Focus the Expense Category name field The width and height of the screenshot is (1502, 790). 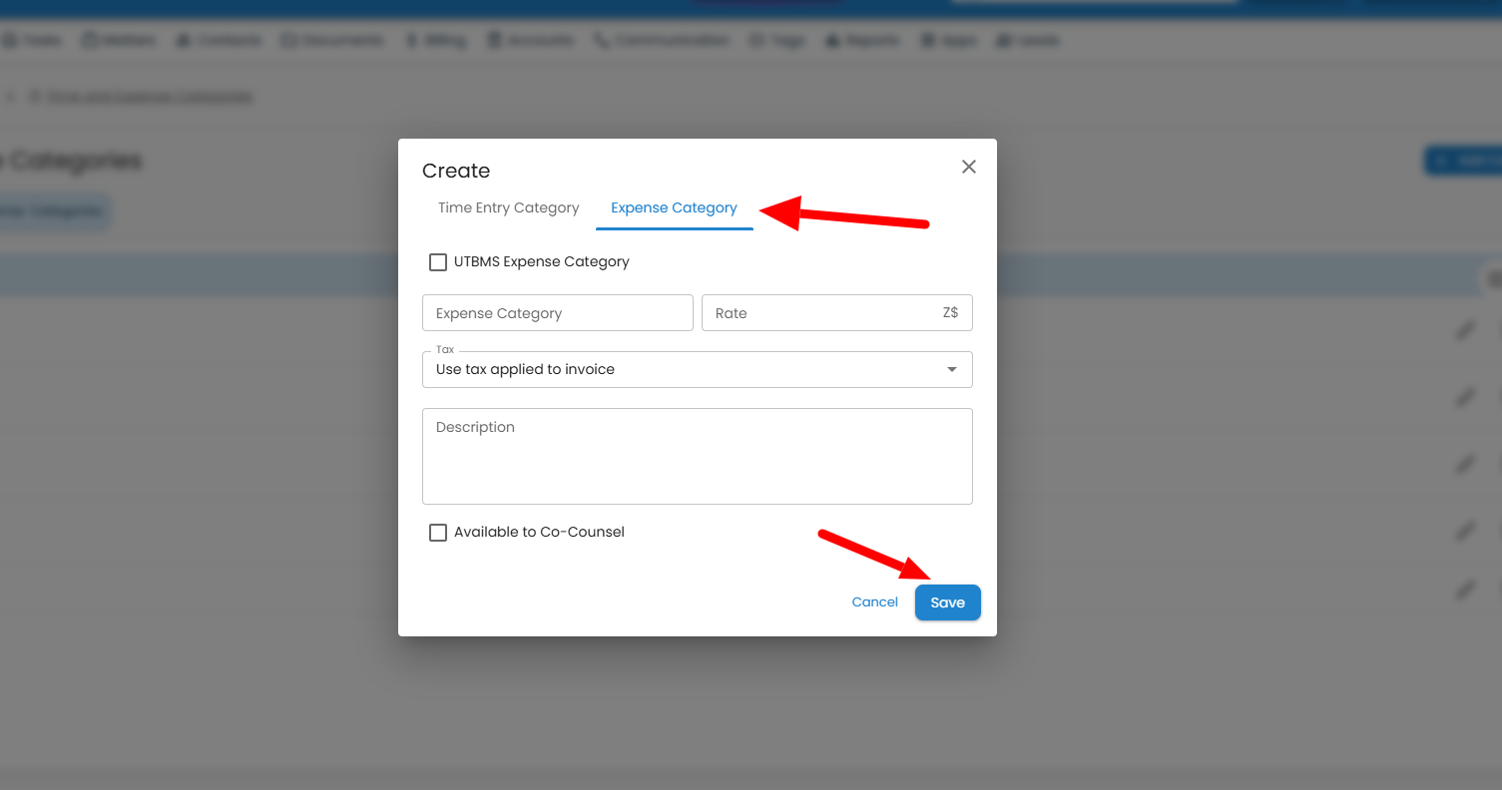(x=557, y=313)
